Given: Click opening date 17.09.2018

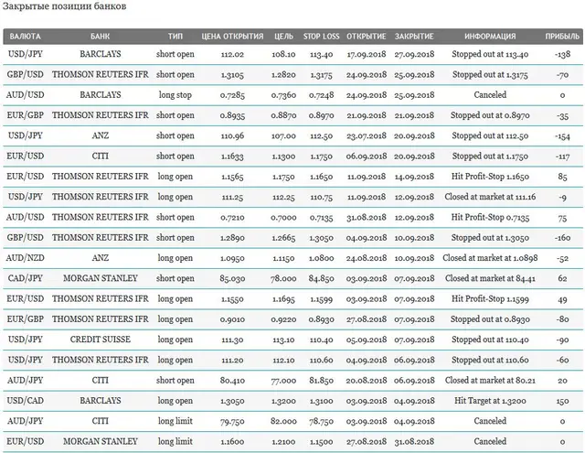Looking at the screenshot, I should coord(367,55).
